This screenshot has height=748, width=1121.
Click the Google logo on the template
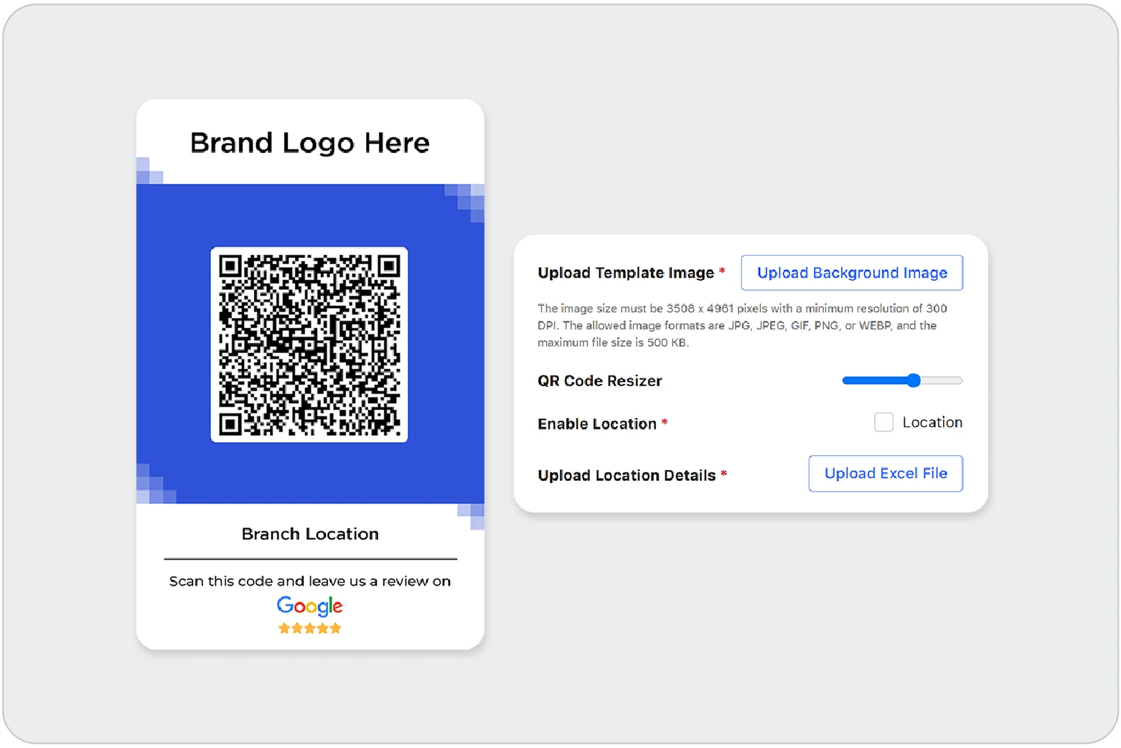[309, 606]
